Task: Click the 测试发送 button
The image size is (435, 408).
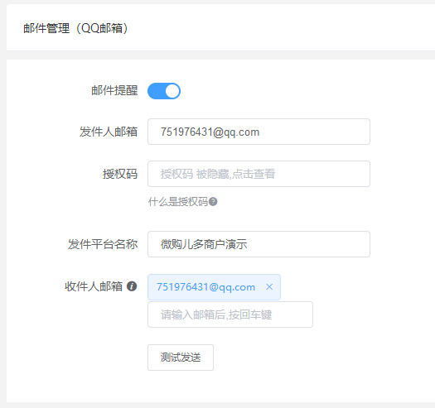Action: (x=181, y=358)
